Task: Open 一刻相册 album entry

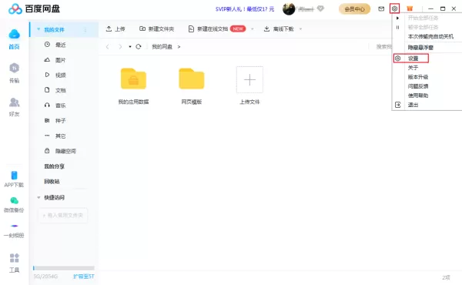Action: pos(14,231)
